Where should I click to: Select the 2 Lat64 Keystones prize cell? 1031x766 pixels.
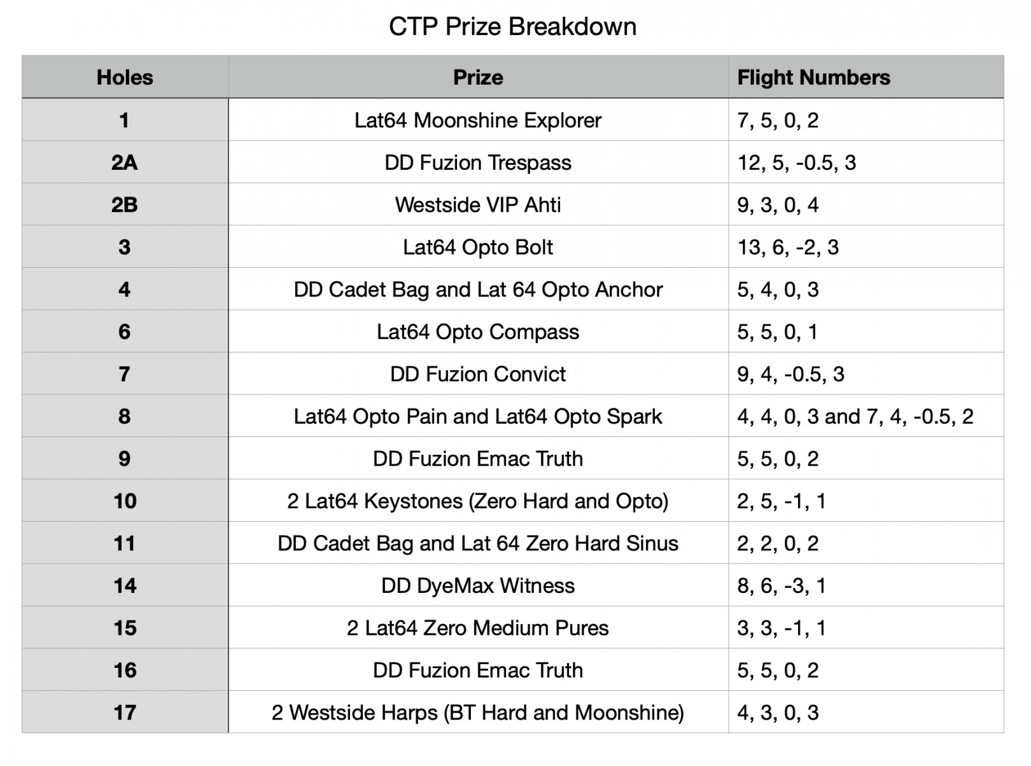(478, 501)
